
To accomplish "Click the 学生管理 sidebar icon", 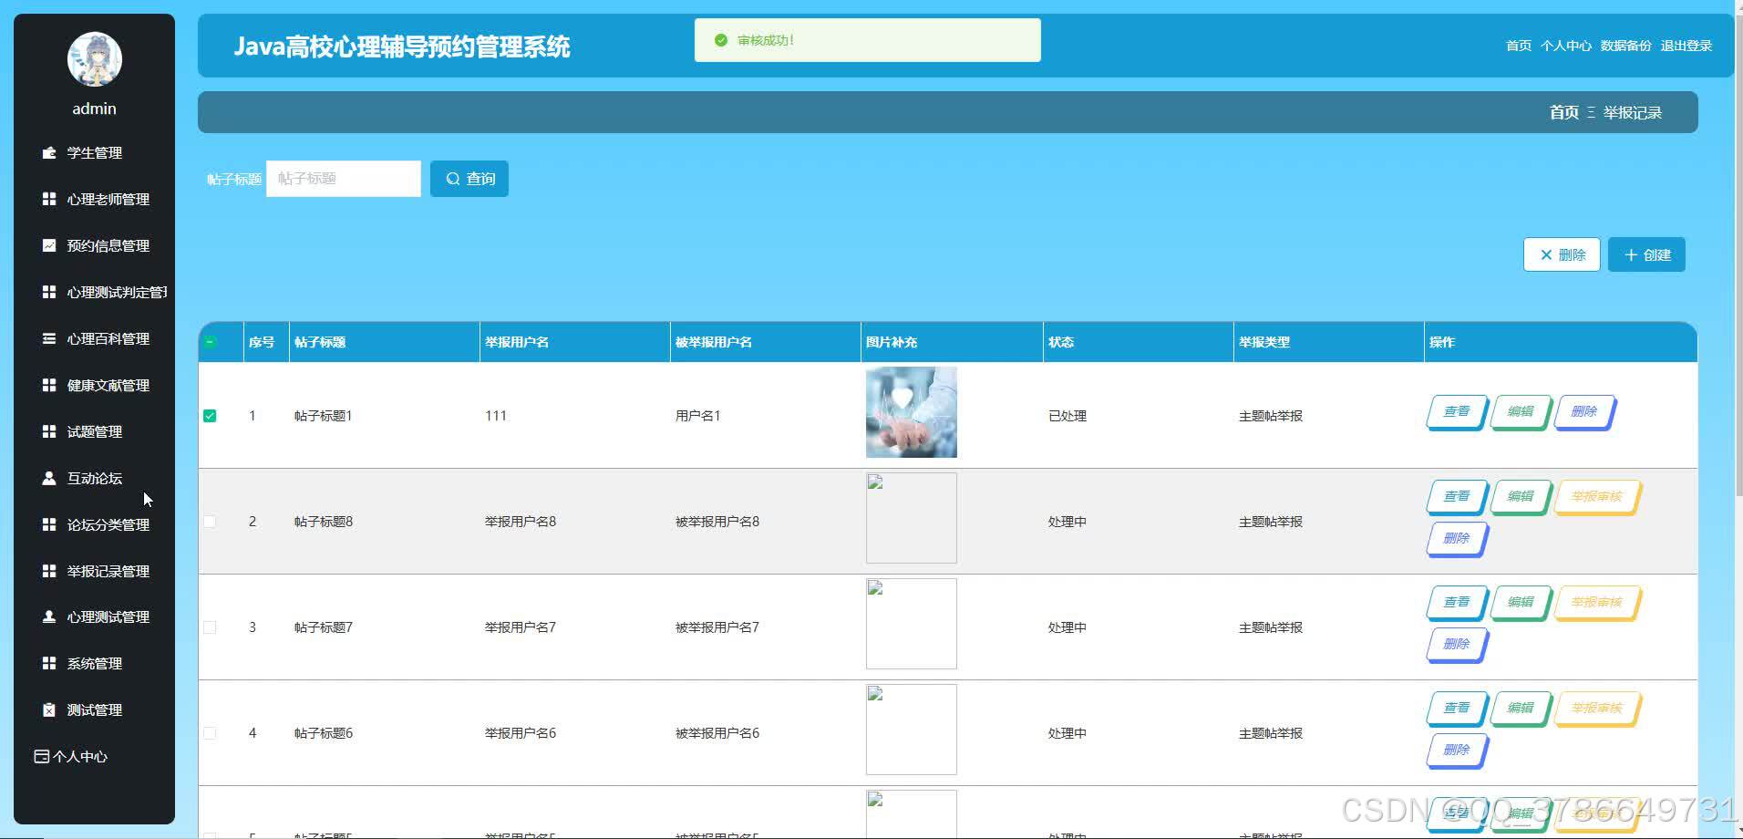I will (x=49, y=153).
